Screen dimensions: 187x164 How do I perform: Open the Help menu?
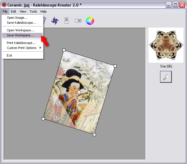[44, 11]
